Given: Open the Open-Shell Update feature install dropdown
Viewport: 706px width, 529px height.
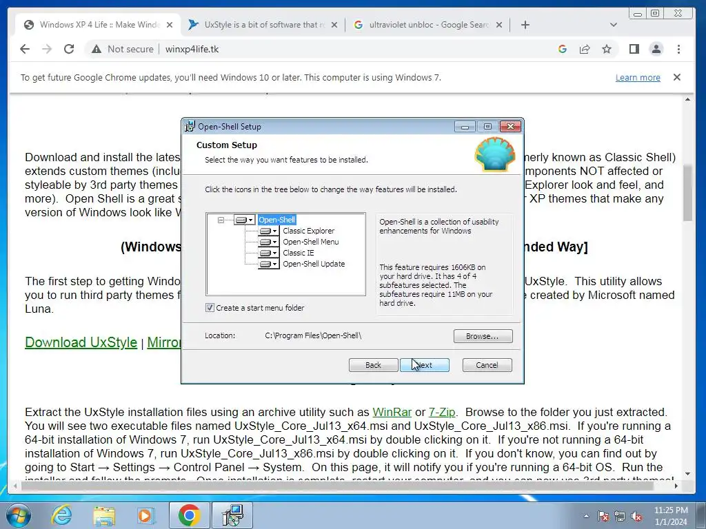Looking at the screenshot, I should coord(269,264).
